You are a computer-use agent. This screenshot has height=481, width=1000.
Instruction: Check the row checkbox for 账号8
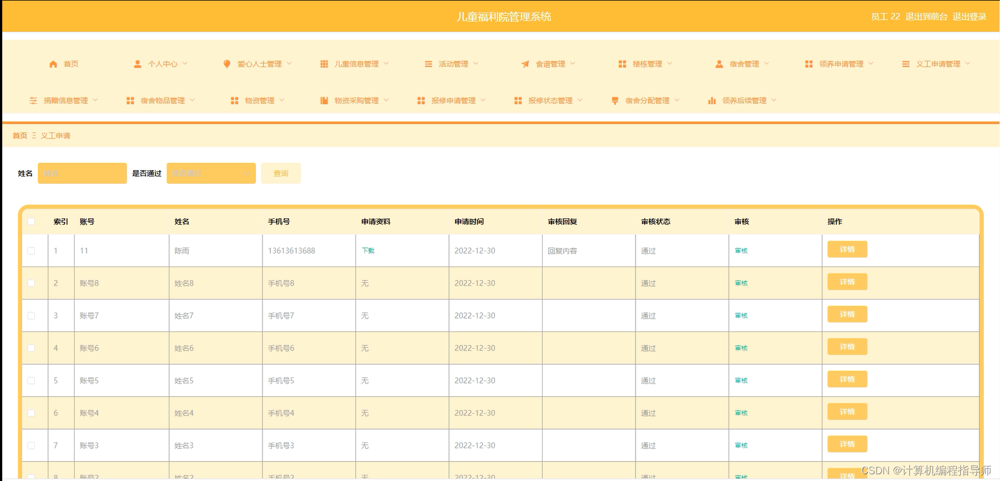(31, 283)
